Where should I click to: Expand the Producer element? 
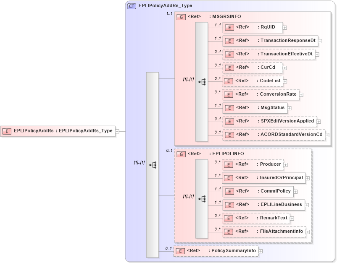[286, 164]
